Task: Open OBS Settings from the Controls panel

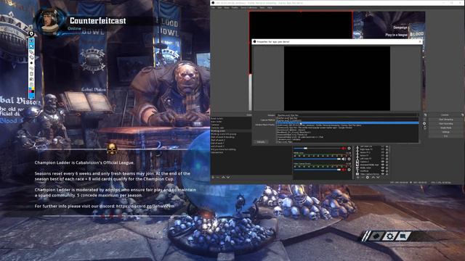Action: [x=445, y=132]
